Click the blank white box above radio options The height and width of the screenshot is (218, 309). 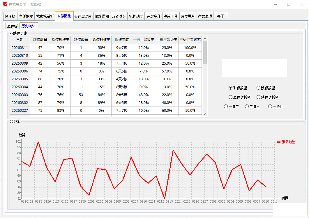254,68
